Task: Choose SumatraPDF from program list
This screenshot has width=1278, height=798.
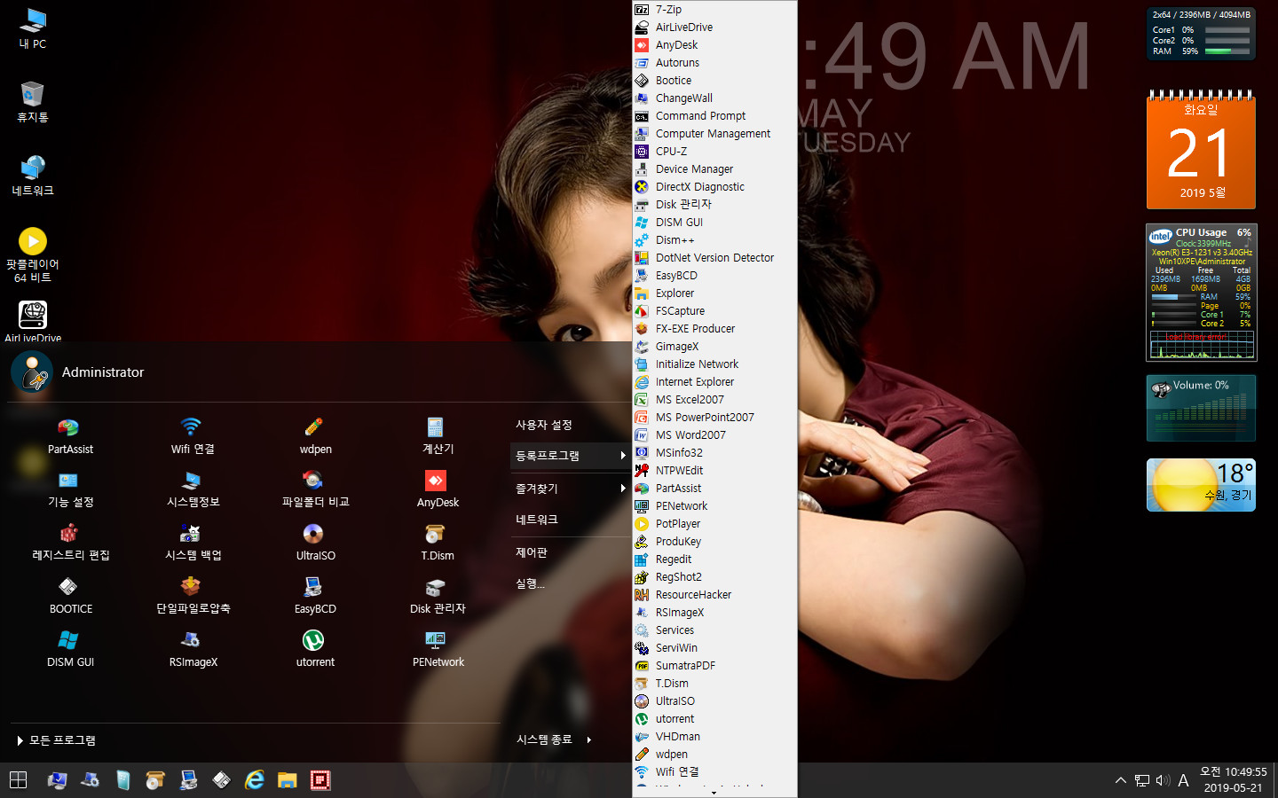Action: pos(714,666)
